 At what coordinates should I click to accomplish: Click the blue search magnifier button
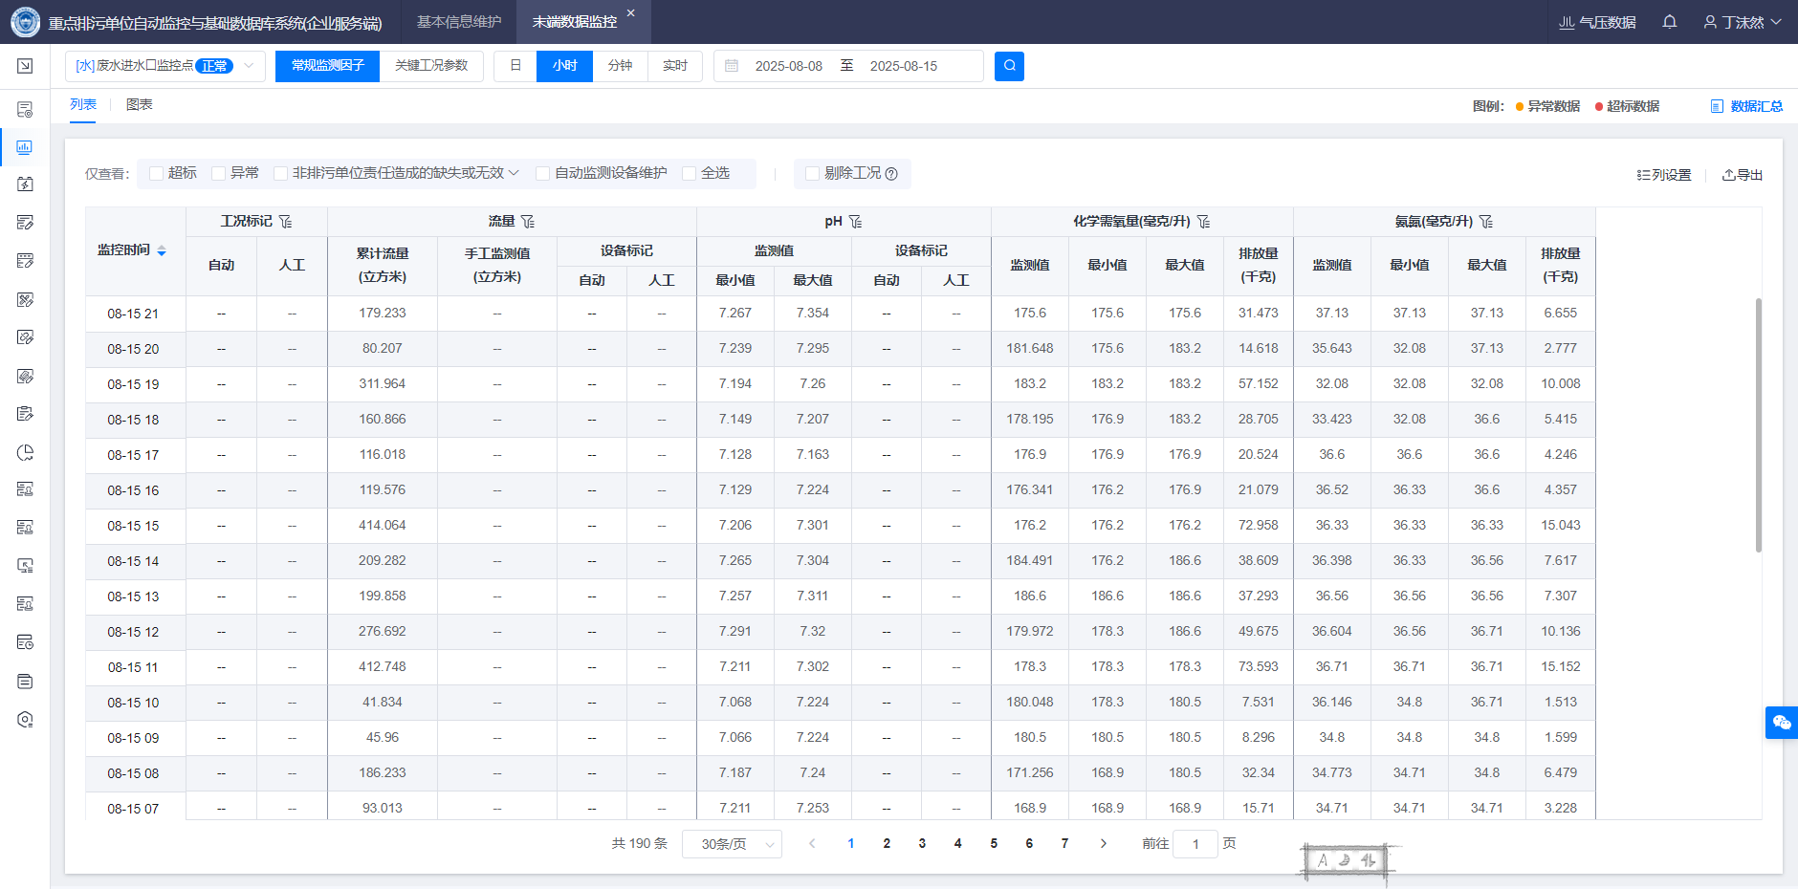[1009, 66]
